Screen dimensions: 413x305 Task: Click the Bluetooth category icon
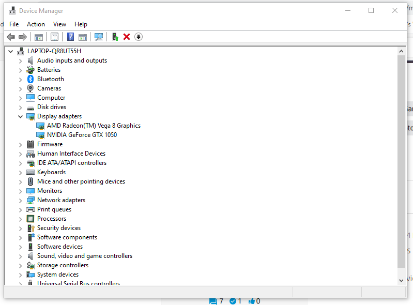[x=30, y=79]
